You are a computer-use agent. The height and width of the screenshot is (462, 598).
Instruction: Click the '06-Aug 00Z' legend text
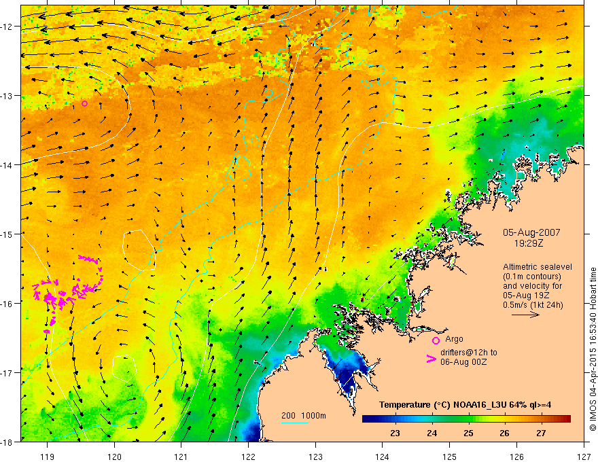(463, 362)
